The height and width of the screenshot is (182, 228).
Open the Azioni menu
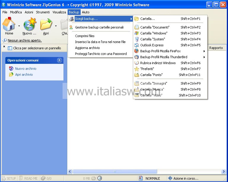pos(29,12)
